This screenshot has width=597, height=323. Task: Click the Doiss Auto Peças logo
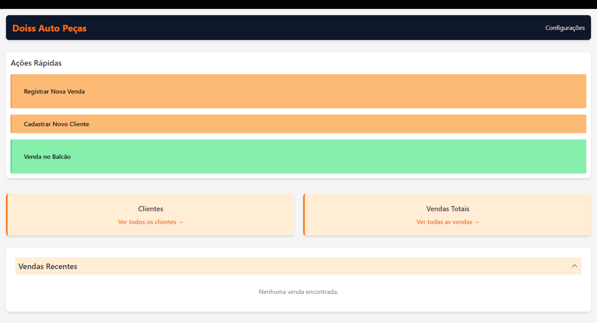(49, 28)
